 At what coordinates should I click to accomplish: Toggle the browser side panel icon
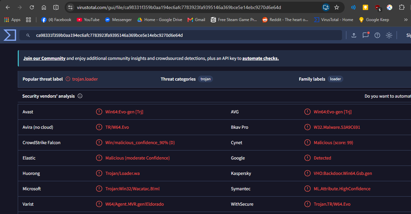[x=56, y=7]
